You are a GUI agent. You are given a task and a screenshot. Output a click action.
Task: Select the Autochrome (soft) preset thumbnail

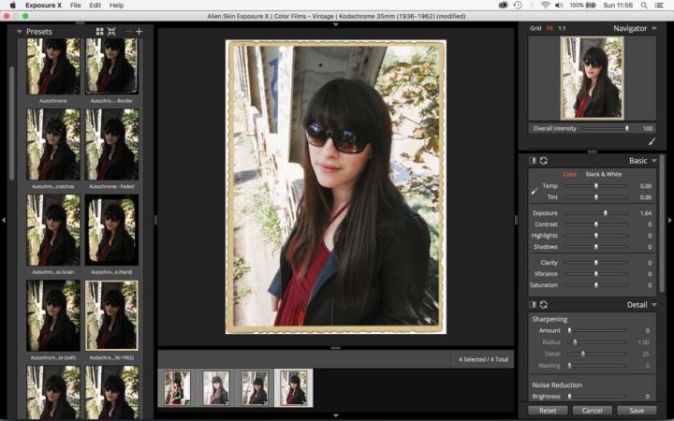coord(52,316)
